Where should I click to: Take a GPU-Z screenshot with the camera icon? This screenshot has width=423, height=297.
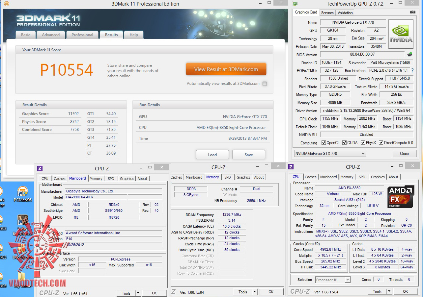[412, 12]
